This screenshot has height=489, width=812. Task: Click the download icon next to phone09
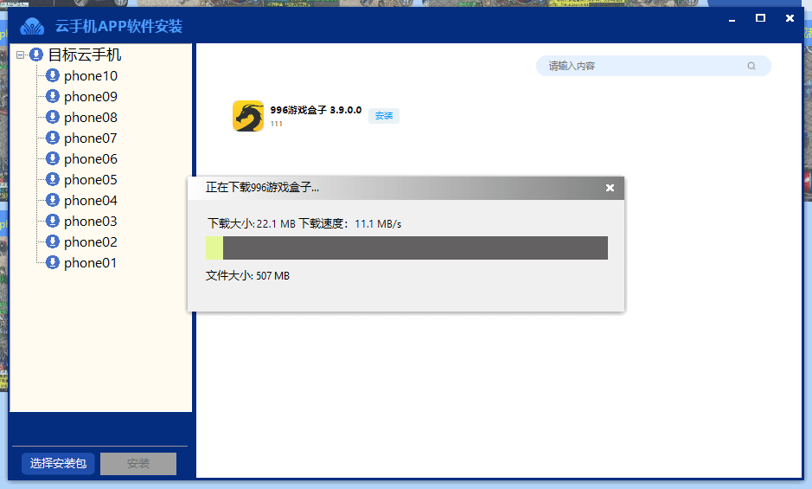pos(52,96)
